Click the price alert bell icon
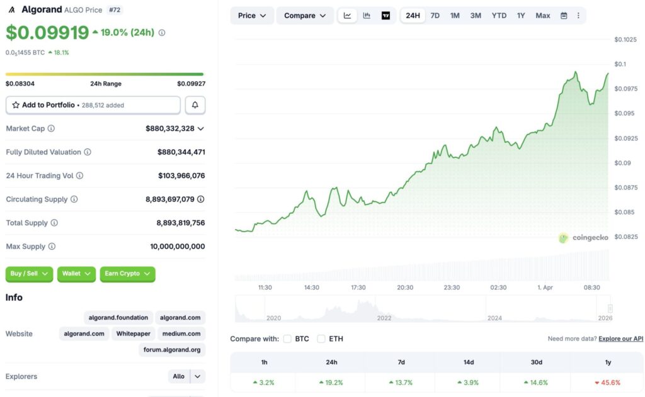The image size is (645, 397). tap(195, 105)
